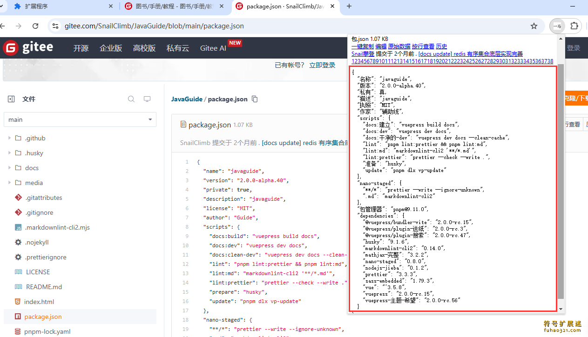
Task: Collapse the file sidebar panel icon
Action: [11, 99]
